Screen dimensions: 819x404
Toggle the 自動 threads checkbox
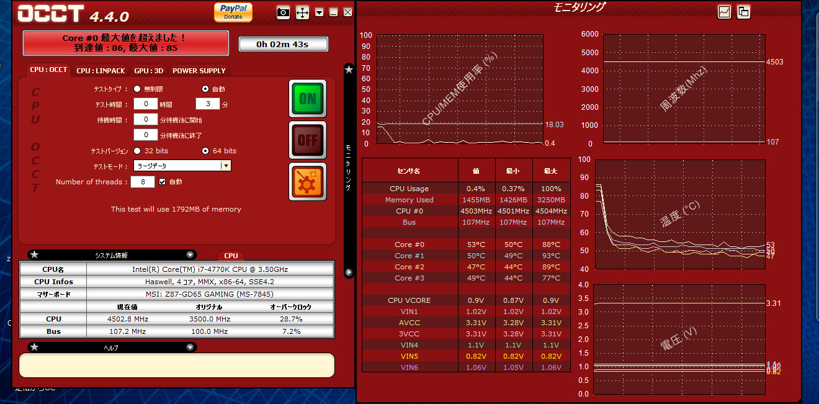[x=163, y=182]
